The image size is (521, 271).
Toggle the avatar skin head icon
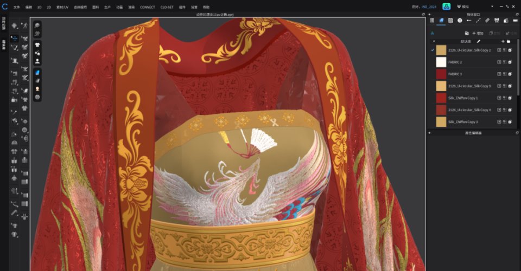coord(37,89)
